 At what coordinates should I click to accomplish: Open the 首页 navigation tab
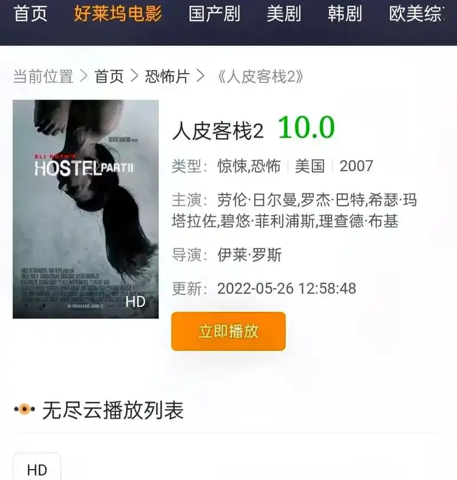click(x=30, y=14)
